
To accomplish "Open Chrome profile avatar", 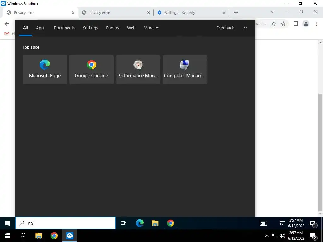I will tap(306, 24).
